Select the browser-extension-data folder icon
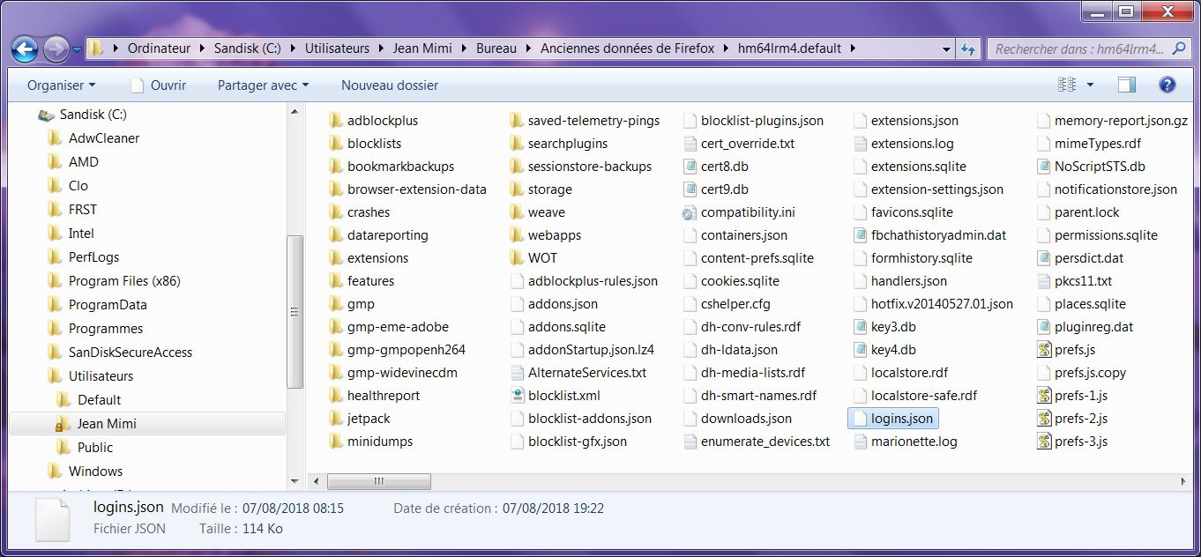 click(x=335, y=189)
